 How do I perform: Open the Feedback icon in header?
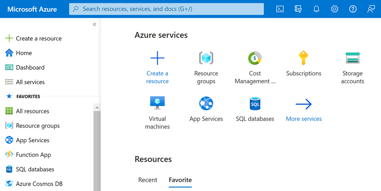pos(371,9)
